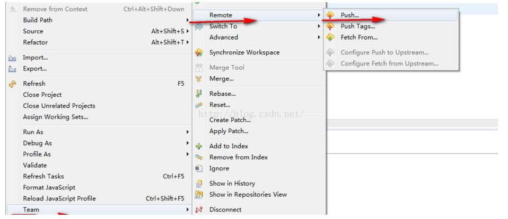Image resolution: width=508 pixels, height=219 pixels.
Task: Select Assign Working Sets entry
Action: tap(55, 117)
